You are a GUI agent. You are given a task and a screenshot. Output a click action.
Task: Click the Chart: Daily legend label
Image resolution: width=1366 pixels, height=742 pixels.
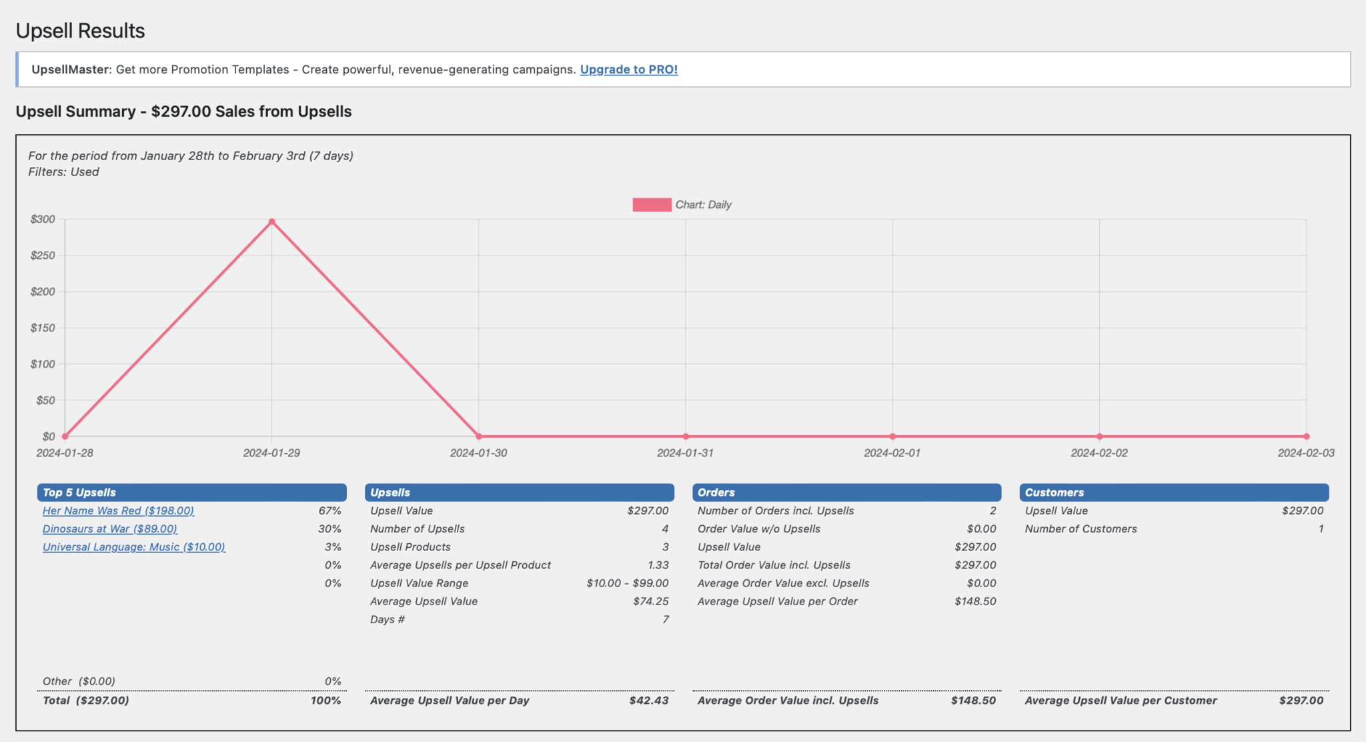[x=702, y=205]
